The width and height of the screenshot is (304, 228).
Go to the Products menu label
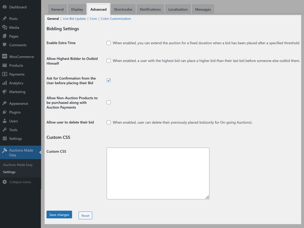click(16, 65)
